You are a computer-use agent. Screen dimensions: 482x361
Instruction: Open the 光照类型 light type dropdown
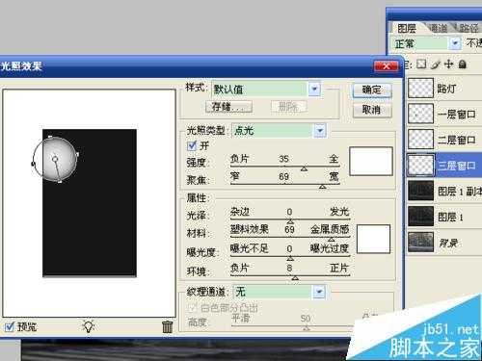320,131
